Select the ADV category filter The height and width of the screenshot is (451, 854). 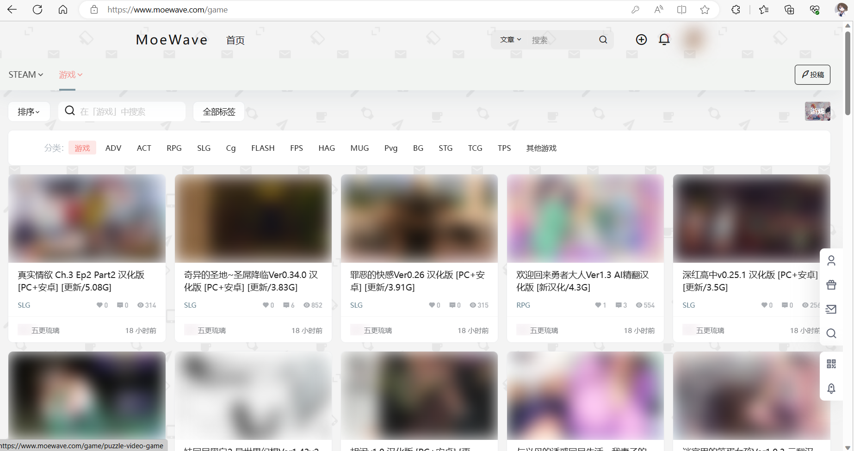pyautogui.click(x=113, y=148)
